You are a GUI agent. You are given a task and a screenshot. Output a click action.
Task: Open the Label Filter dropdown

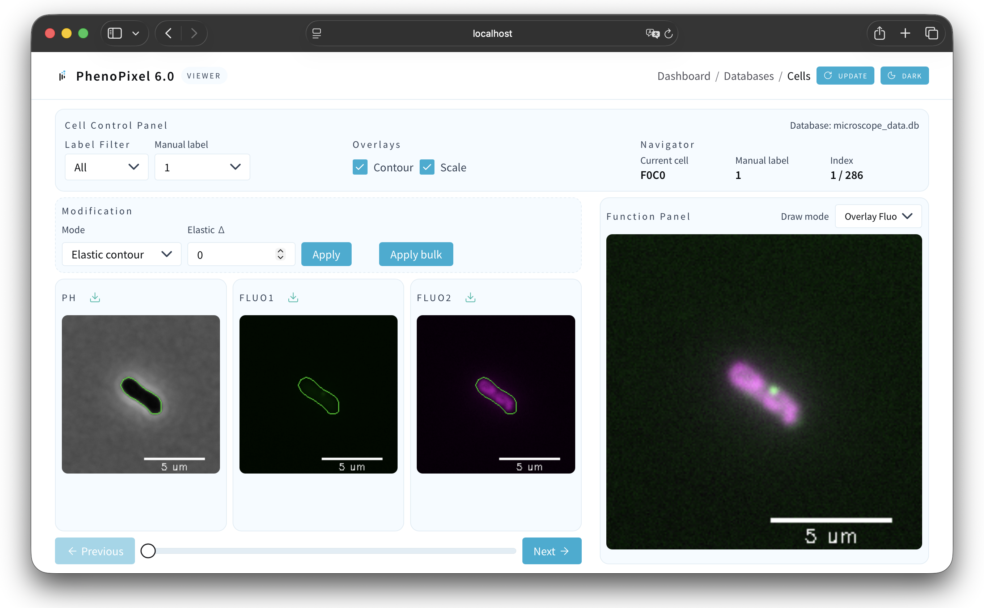pos(107,167)
